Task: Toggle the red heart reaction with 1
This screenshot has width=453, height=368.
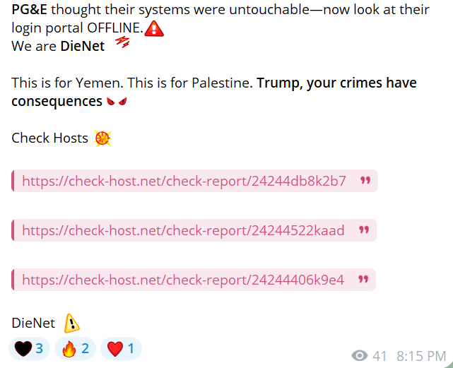Action: pos(122,348)
